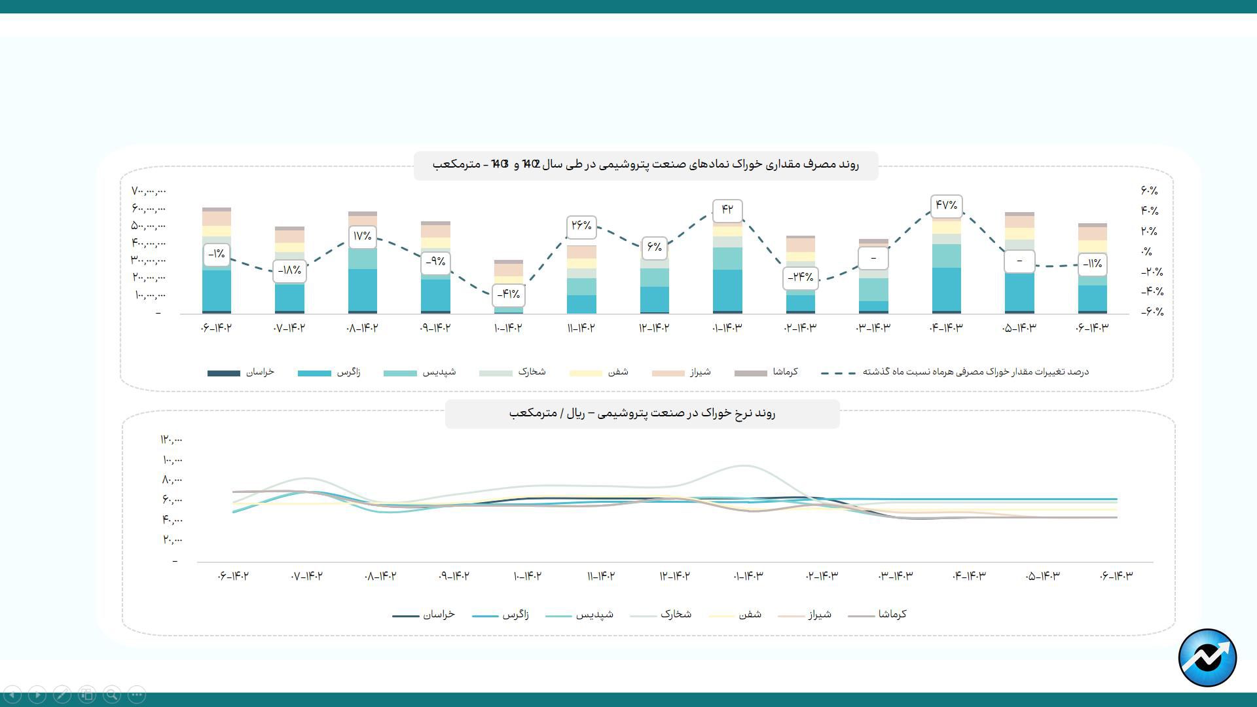Select the 26% data label
Viewport: 1257px width, 707px height.
(x=581, y=226)
